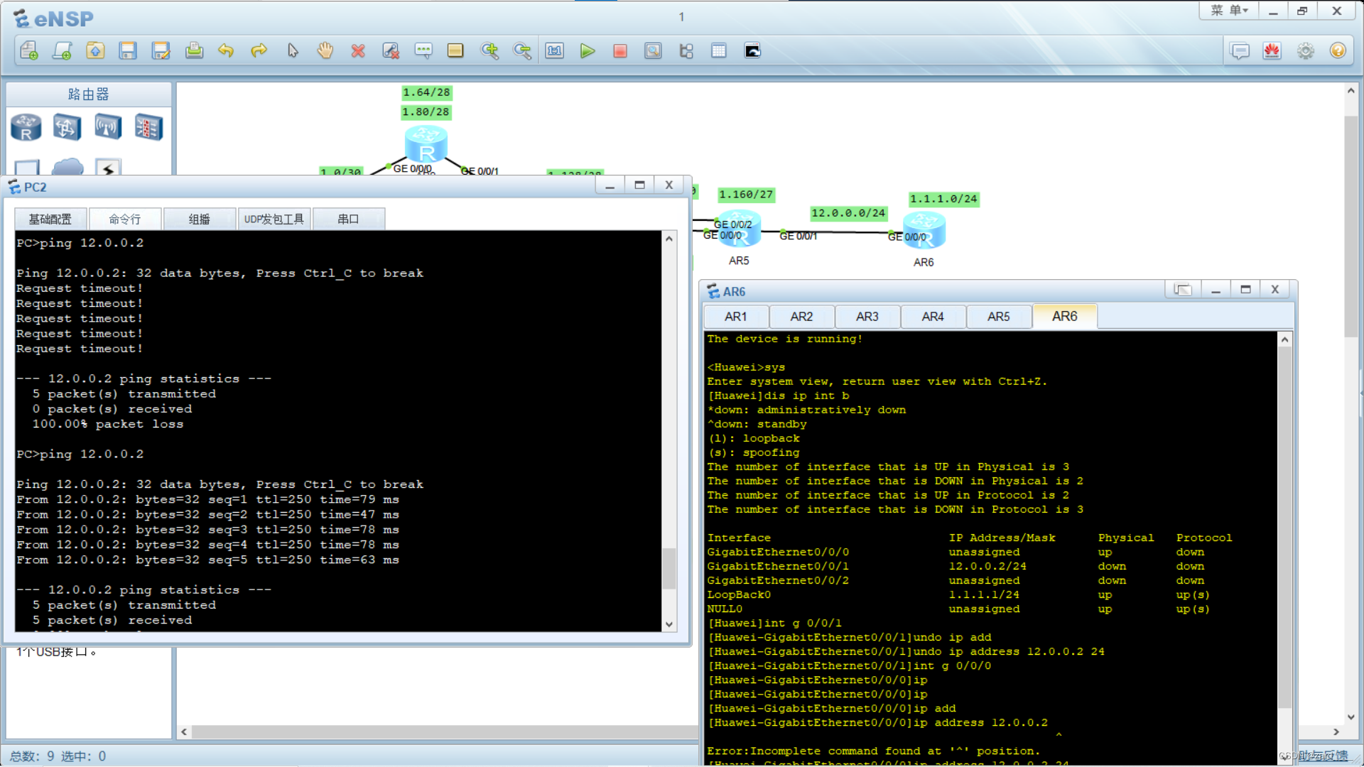Open the CLI window toolbar icon
Image resolution: width=1364 pixels, height=767 pixels.
coord(752,50)
